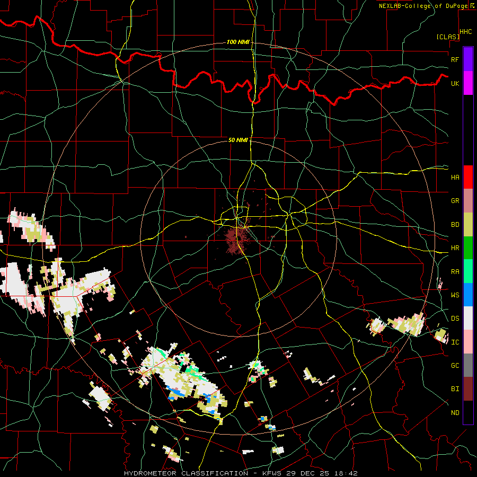Click the GR legend label
Viewport: 477px width, 477px height.
pos(455,201)
